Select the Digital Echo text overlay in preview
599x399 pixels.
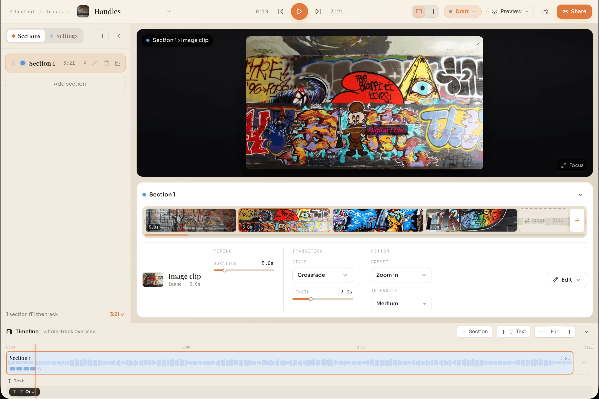[x=387, y=130]
